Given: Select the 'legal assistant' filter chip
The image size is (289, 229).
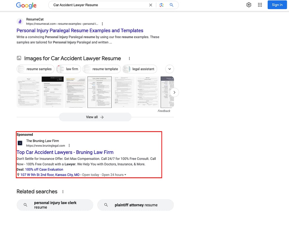Looking at the screenshot, I should [x=140, y=69].
